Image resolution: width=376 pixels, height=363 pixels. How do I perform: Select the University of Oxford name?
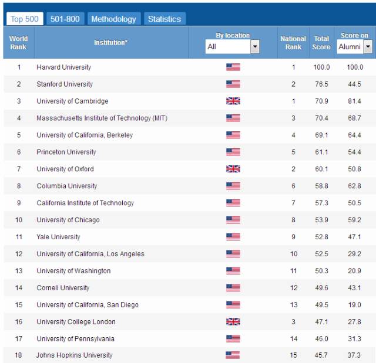click(x=65, y=169)
